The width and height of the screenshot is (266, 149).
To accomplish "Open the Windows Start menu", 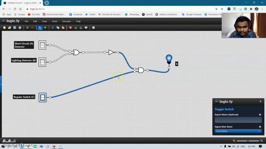I will tap(3, 146).
